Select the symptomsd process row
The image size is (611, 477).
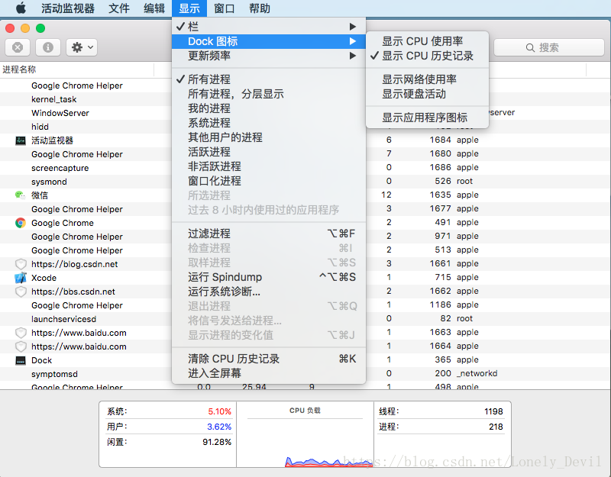pyautogui.click(x=86, y=374)
